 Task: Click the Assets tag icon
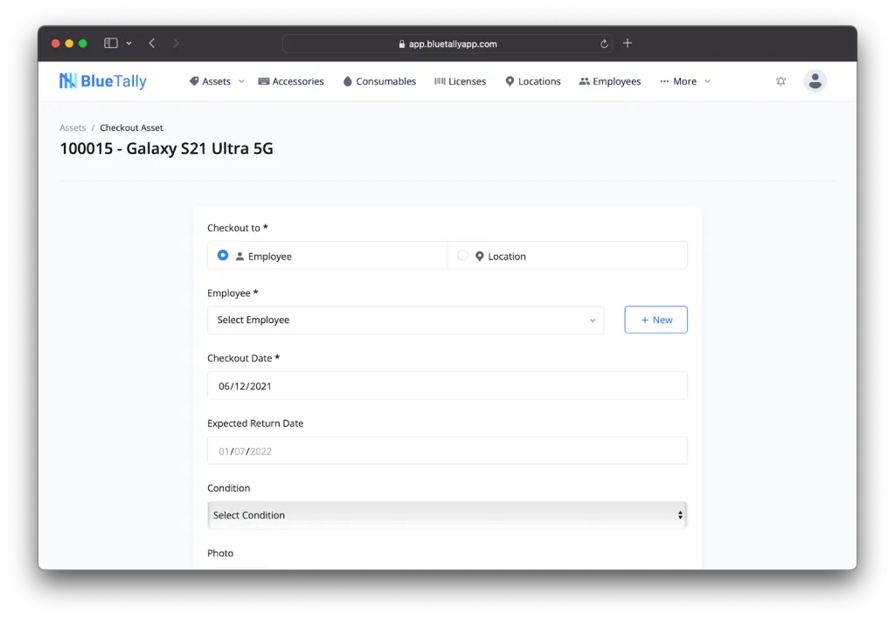(194, 81)
